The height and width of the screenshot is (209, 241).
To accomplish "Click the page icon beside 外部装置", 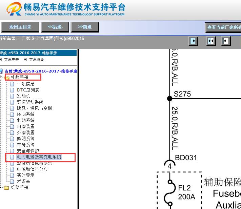I will (12, 133).
